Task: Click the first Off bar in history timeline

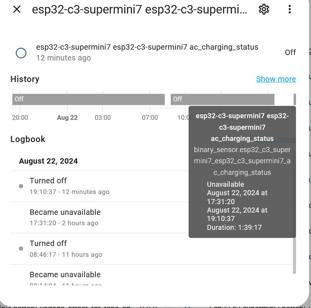Action: point(89,99)
